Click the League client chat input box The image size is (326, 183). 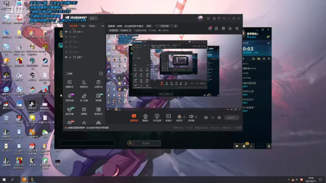(87, 143)
